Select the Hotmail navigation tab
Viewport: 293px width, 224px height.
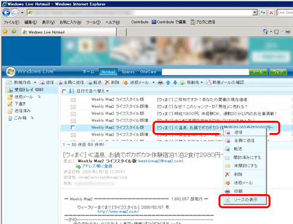point(108,72)
